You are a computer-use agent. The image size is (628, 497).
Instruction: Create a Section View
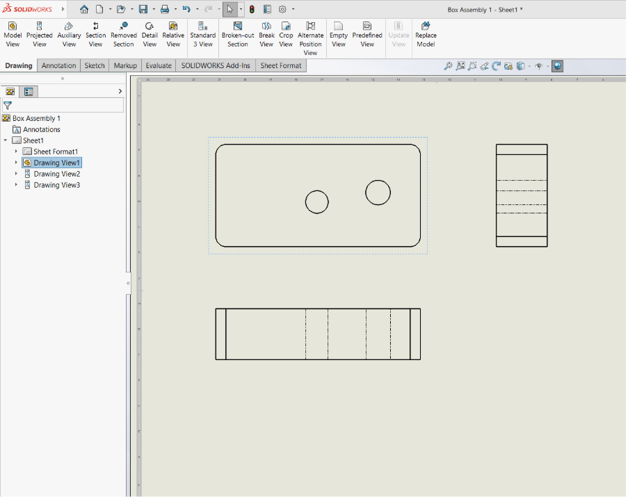[x=95, y=35]
